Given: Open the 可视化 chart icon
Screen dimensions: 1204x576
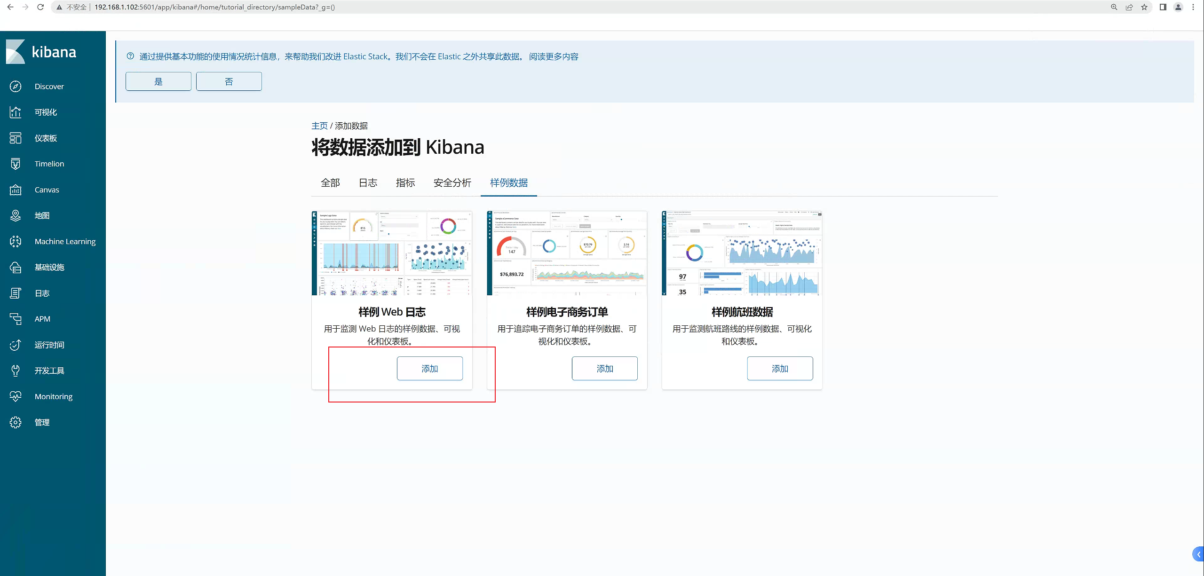Looking at the screenshot, I should coord(16,112).
